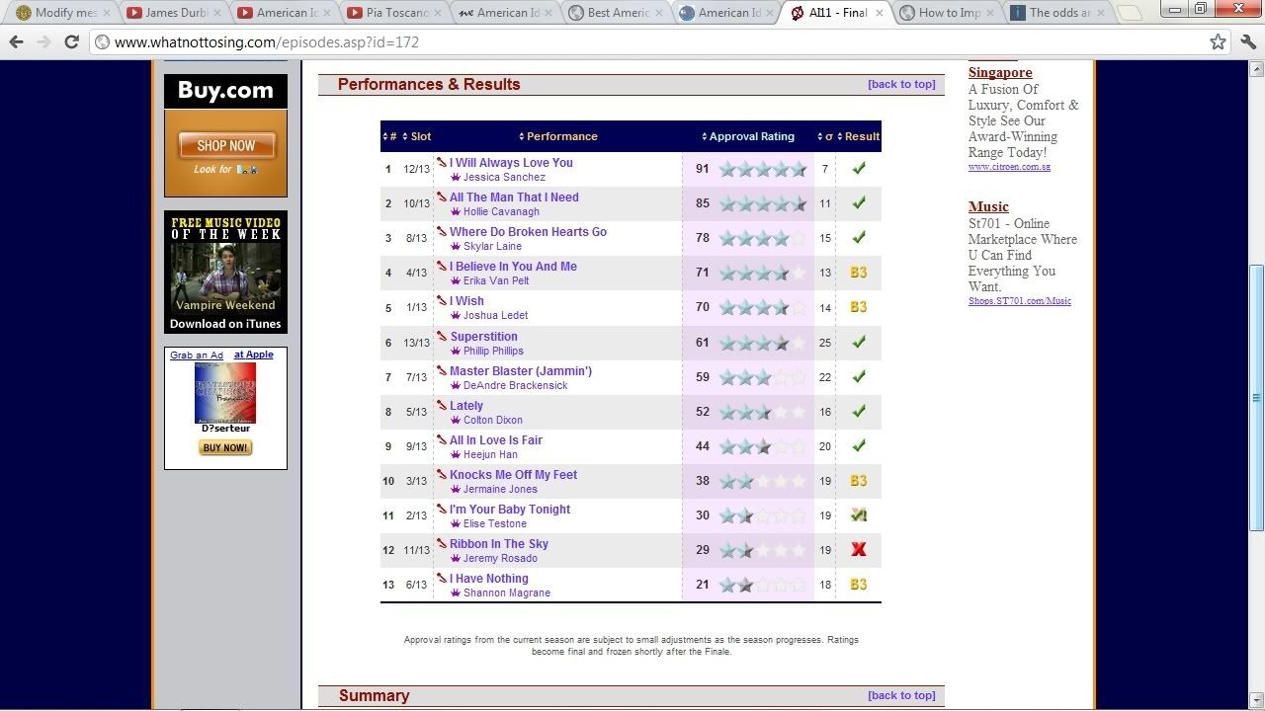Click green checkmark result for Jessica Sanchez

click(x=859, y=169)
